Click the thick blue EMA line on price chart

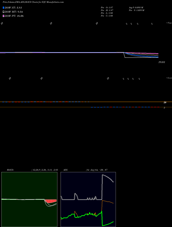point(141,56)
